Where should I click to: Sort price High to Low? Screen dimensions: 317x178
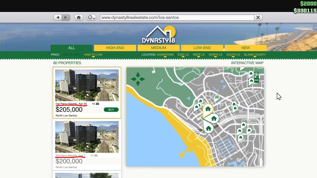point(93,55)
